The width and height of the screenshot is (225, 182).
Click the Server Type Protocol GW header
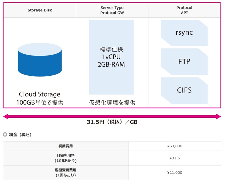tap(112, 10)
